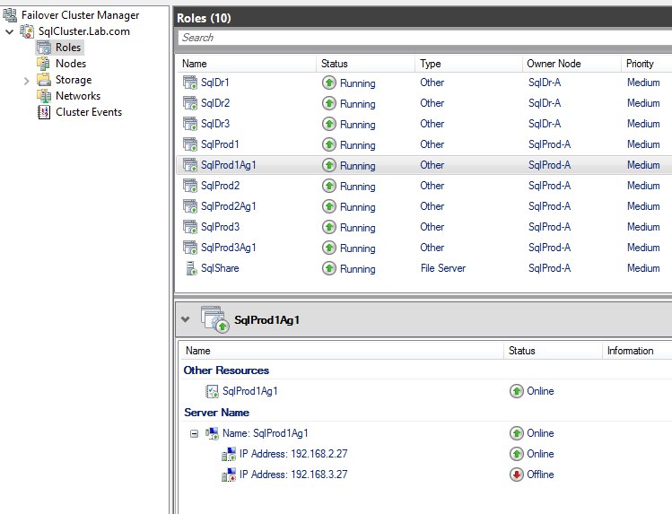Click the resources Information column header

(637, 351)
